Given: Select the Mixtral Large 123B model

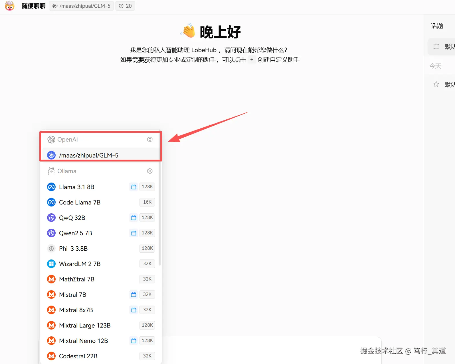Looking at the screenshot, I should coord(101,325).
